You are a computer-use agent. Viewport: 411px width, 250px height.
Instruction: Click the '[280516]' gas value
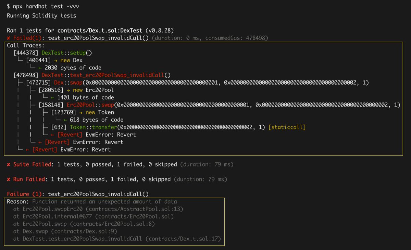pyautogui.click(x=51, y=90)
